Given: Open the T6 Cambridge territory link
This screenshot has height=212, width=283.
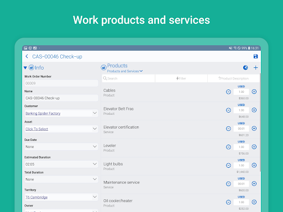Looking at the screenshot, I should (x=36, y=197).
